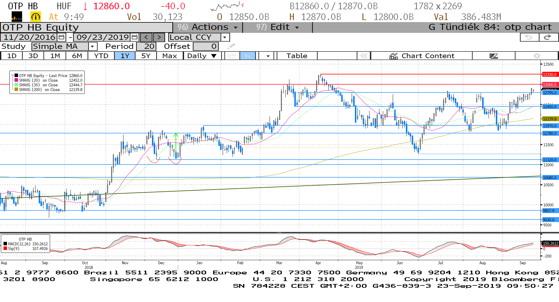Click the Local CCY text field
559x302 pixels.
click(194, 37)
